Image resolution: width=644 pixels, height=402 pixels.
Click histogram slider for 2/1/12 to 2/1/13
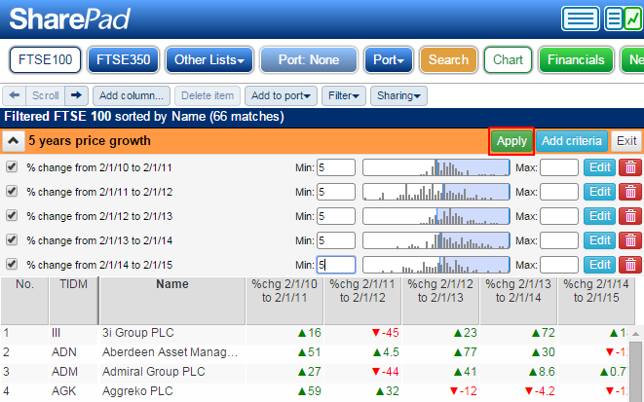click(x=436, y=216)
